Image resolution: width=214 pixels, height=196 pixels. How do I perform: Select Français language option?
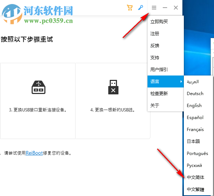click(x=198, y=130)
